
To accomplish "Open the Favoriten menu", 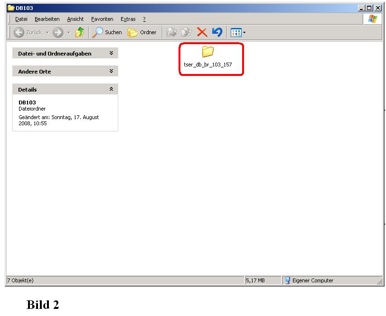I will click(102, 19).
